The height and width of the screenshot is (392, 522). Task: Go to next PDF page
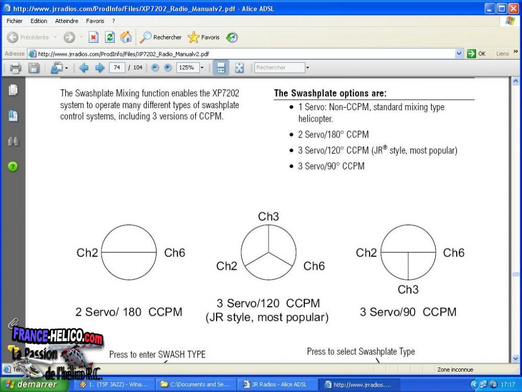[99, 67]
